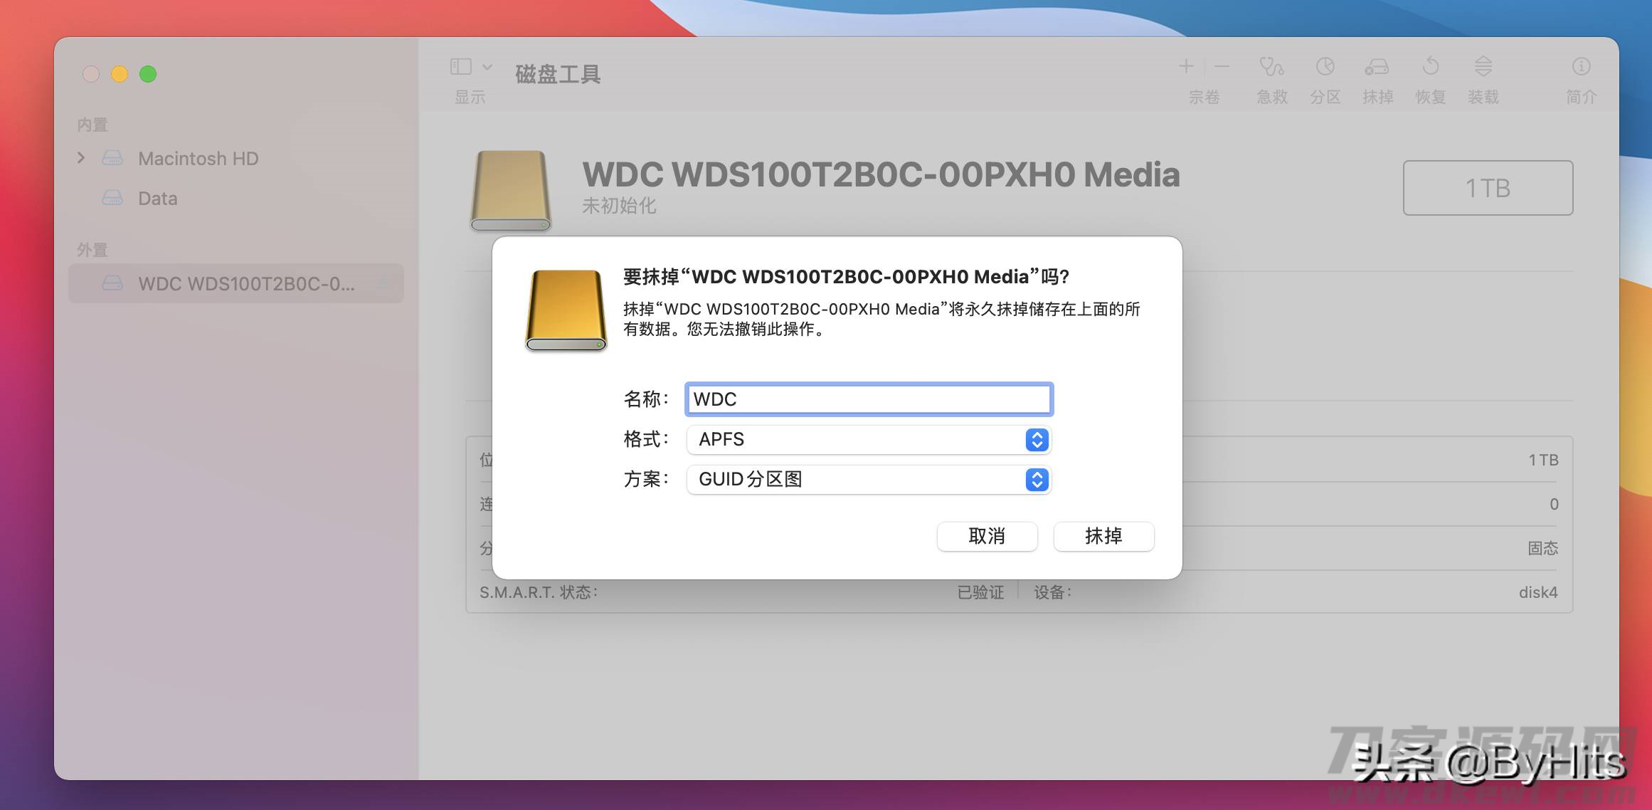
Task: Open the Partition (分区) pie icon
Action: 1325,67
